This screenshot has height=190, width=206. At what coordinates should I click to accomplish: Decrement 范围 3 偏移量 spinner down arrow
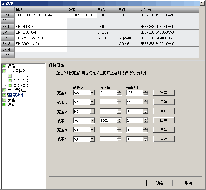coord(119,122)
